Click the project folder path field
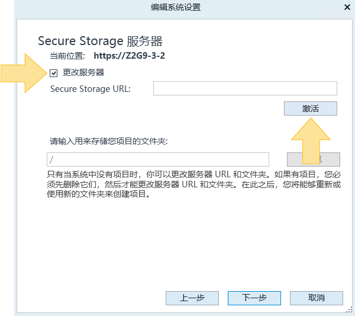 point(158,159)
